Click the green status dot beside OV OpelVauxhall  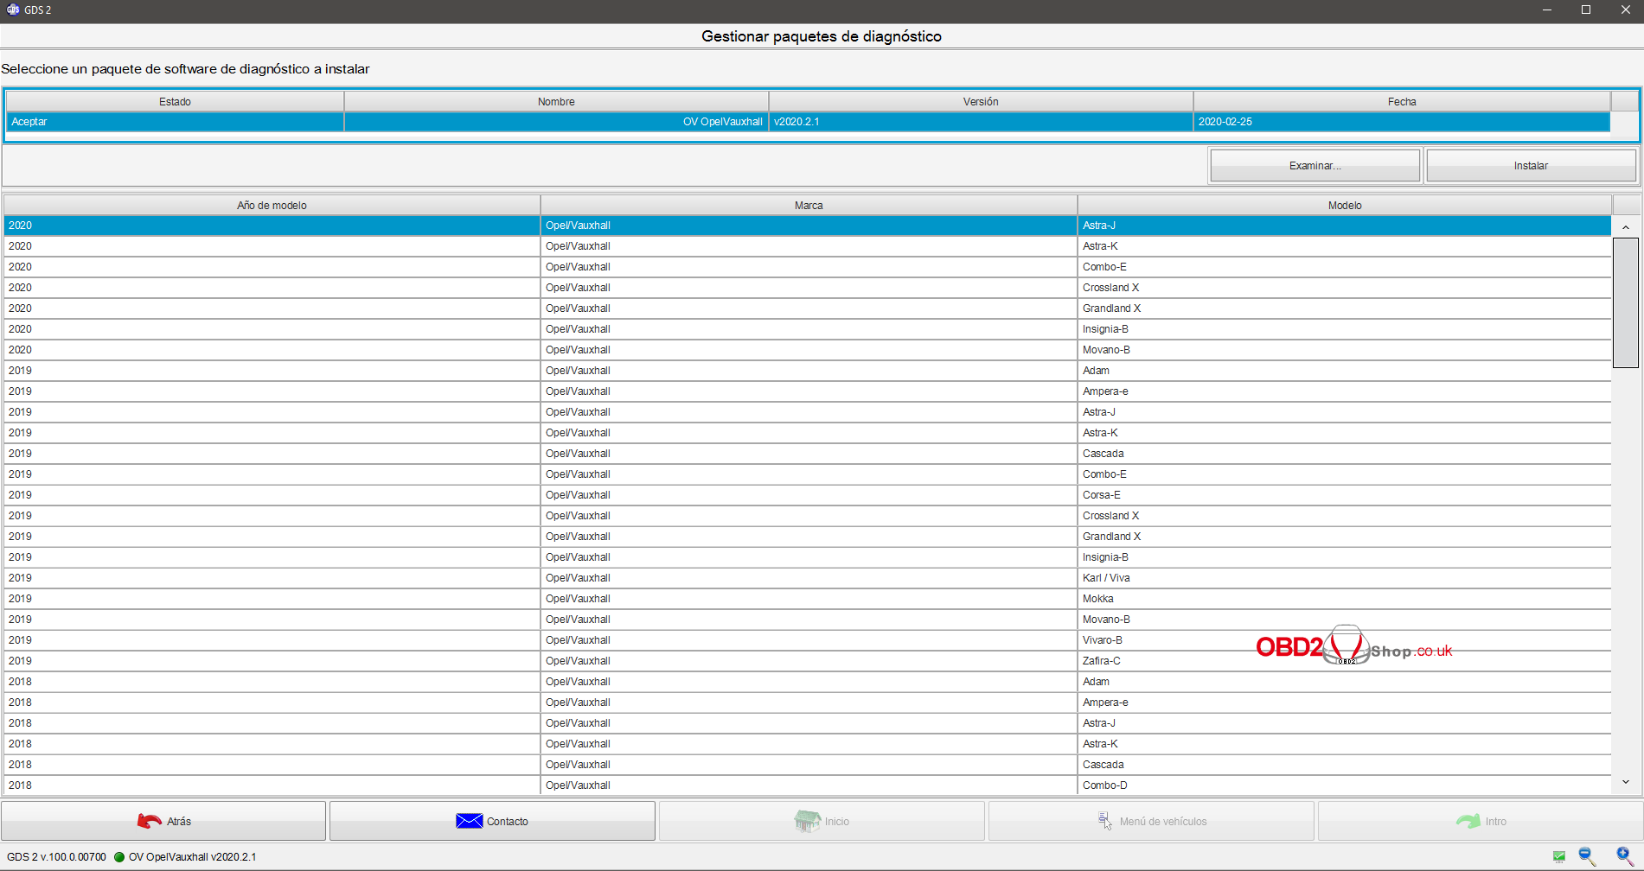tap(119, 857)
